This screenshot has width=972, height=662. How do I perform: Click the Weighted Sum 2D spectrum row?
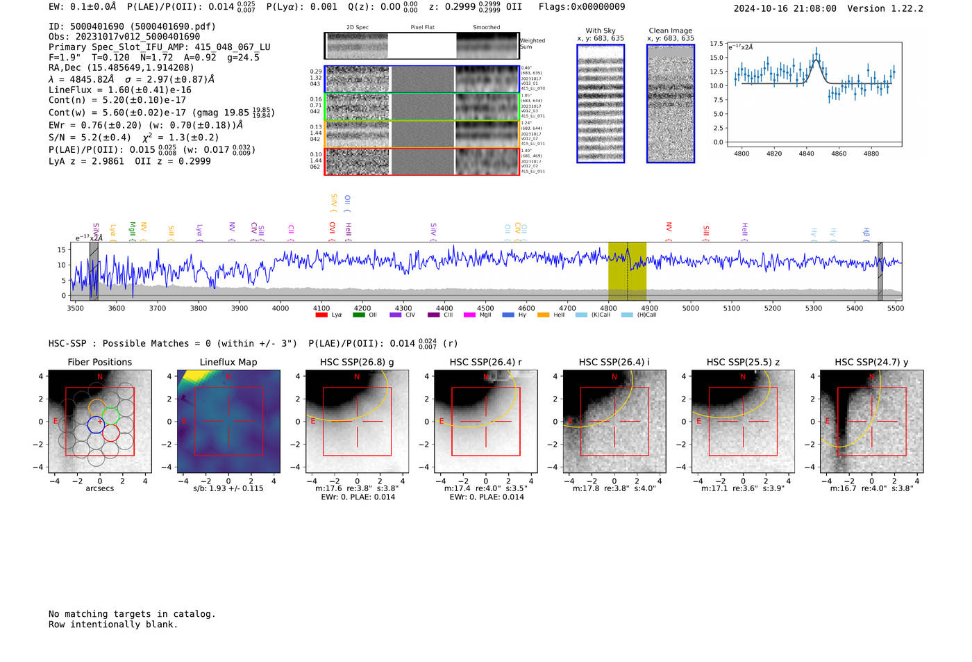[x=421, y=46]
